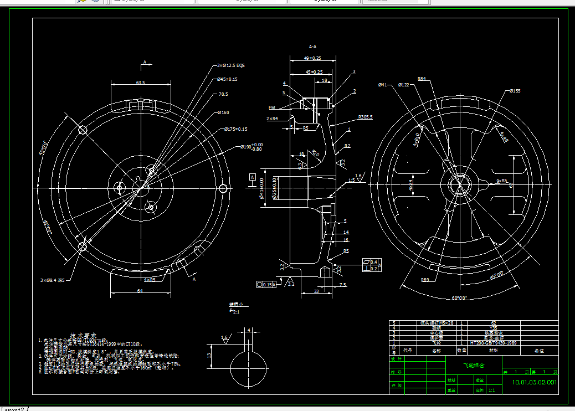Select the Ø41 label in right view
The height and width of the screenshot is (411, 575).
click(382, 85)
